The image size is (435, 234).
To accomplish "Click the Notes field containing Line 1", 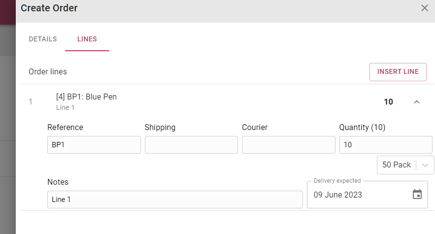I will pos(175,200).
